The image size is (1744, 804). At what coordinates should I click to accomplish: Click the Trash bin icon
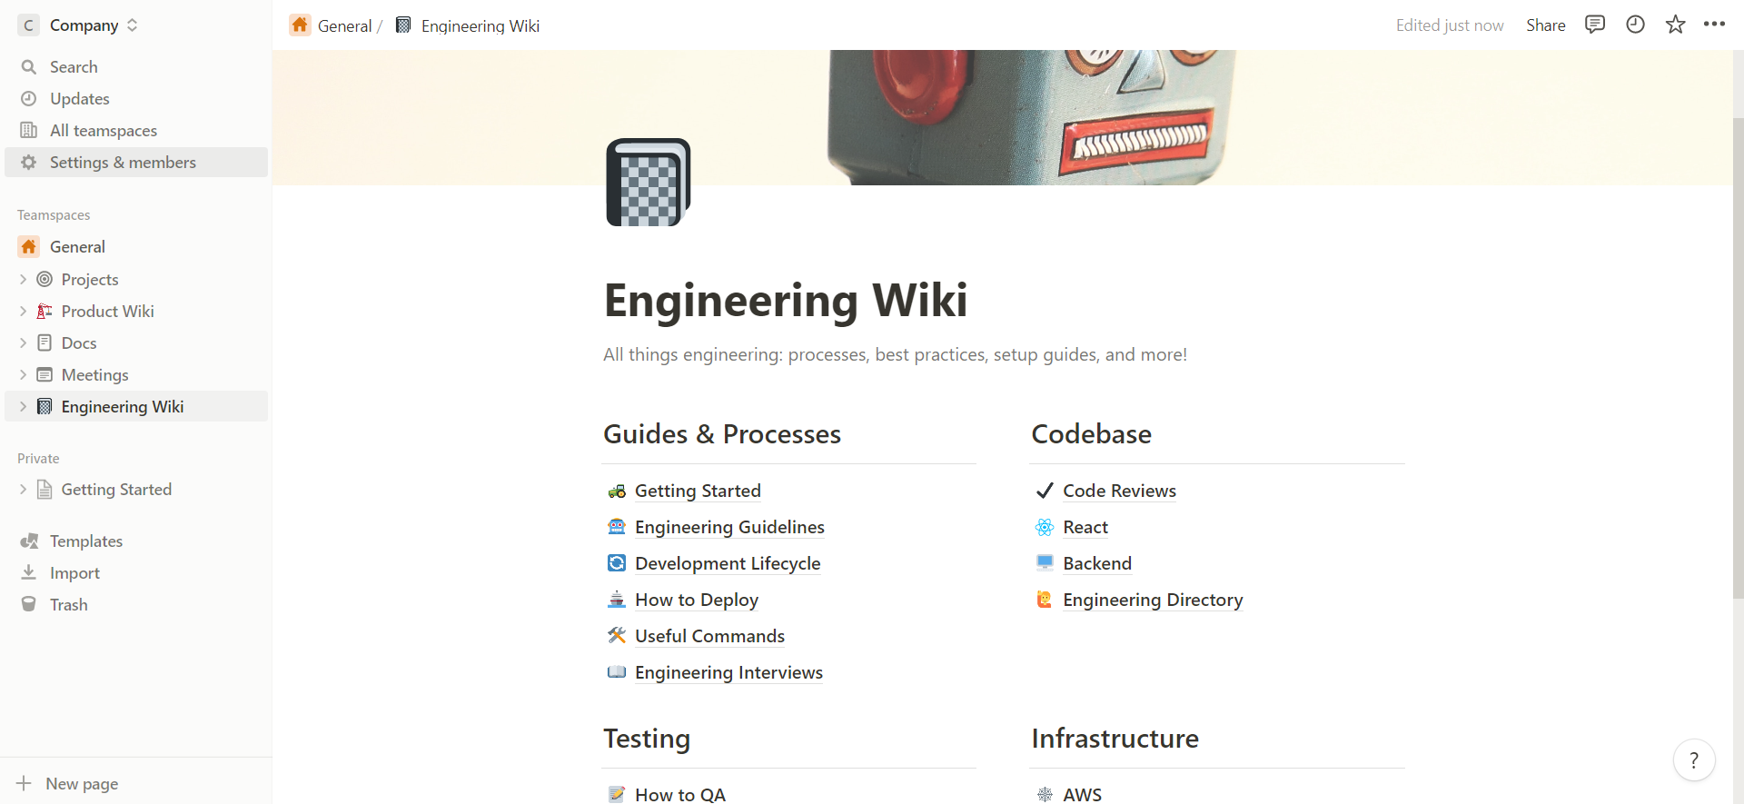click(x=29, y=604)
